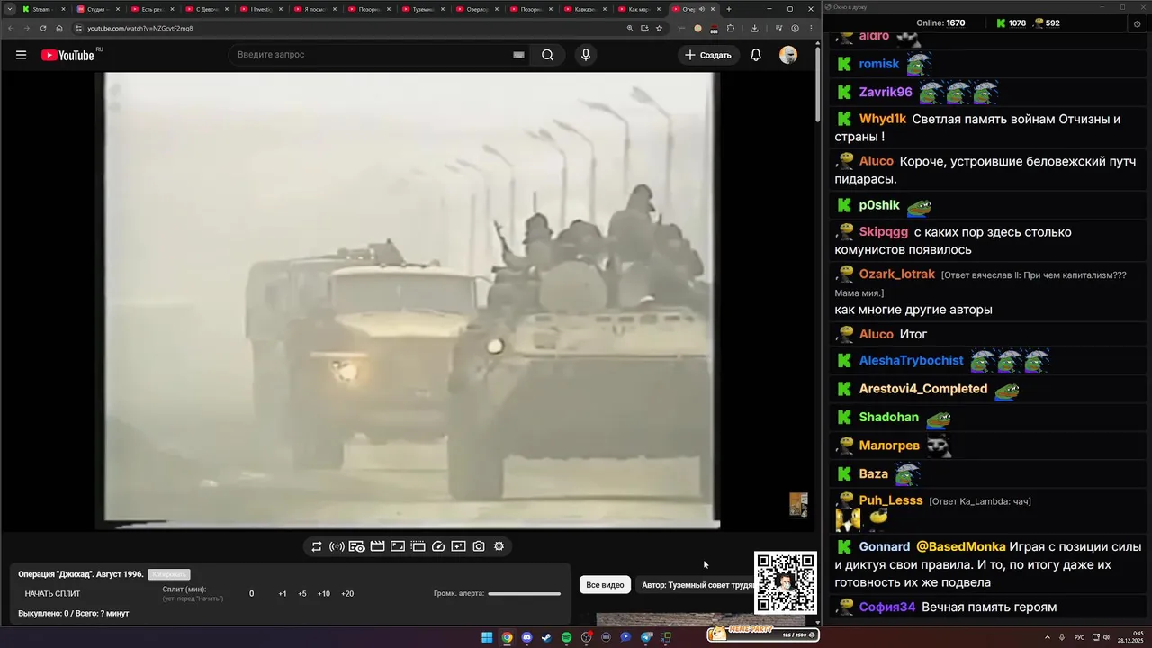Open the YouTube account avatar menu
The height and width of the screenshot is (648, 1152).
(x=788, y=55)
